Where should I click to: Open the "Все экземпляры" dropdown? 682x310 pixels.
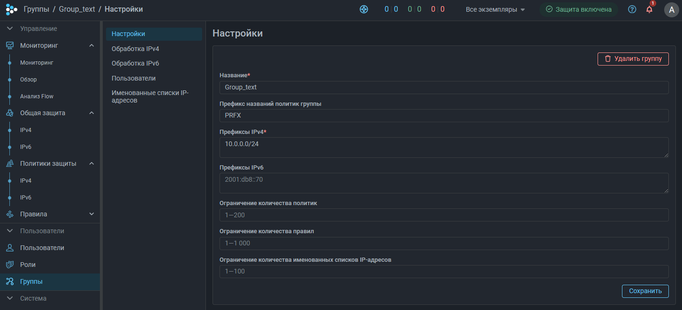coord(495,9)
